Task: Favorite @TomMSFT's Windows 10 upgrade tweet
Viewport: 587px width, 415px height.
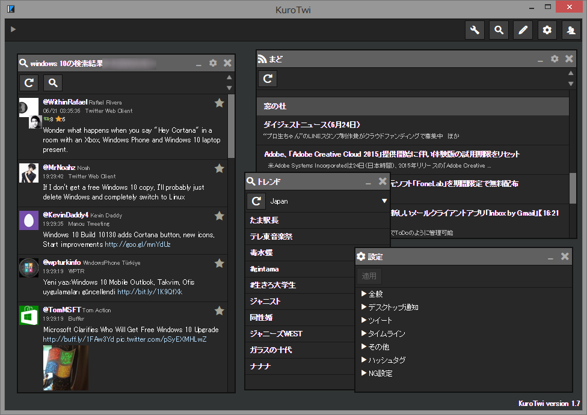Action: (x=219, y=311)
